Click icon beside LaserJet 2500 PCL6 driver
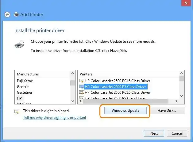 (x=82, y=81)
